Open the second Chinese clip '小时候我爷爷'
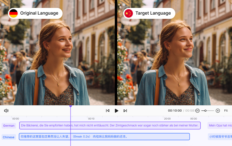 point(220,137)
